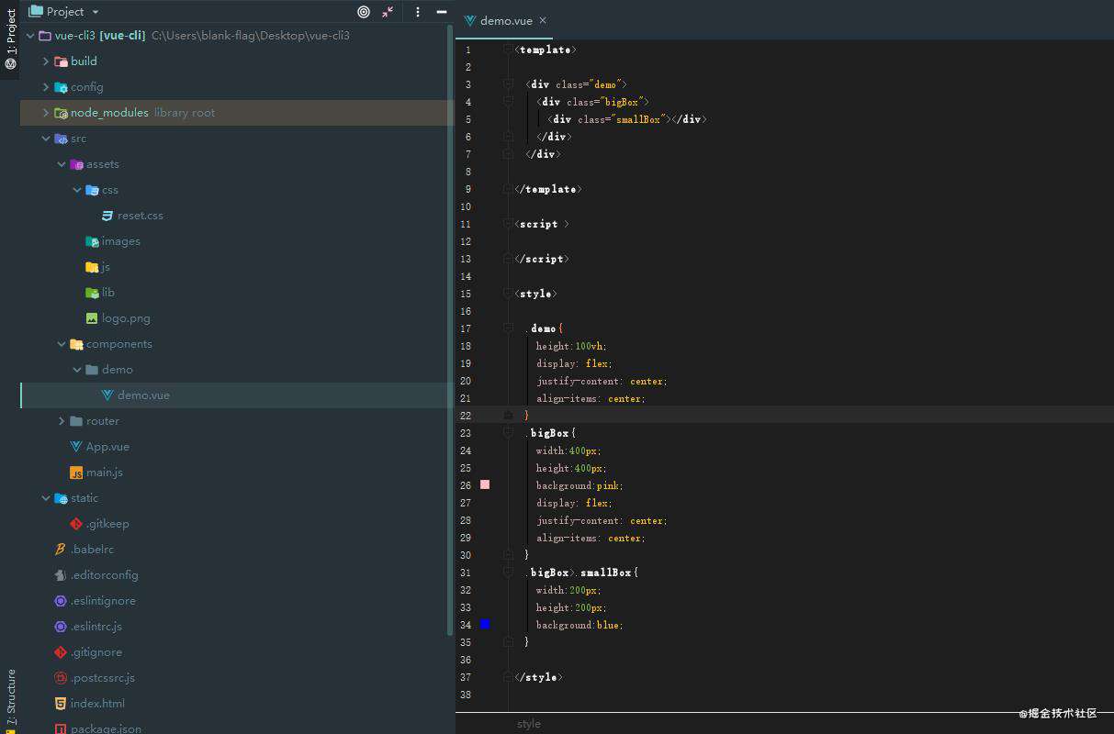The image size is (1114, 734).
Task: Select package.json in the project tree
Action: 107,729
